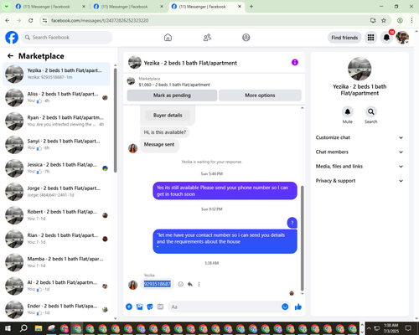The width and height of the screenshot is (419, 335).
Task: Open Chrome three-dot menu
Action: click(x=411, y=20)
